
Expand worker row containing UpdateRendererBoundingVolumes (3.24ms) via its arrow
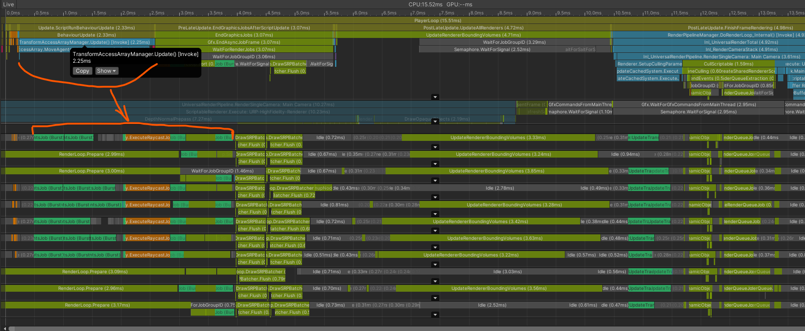pyautogui.click(x=435, y=164)
